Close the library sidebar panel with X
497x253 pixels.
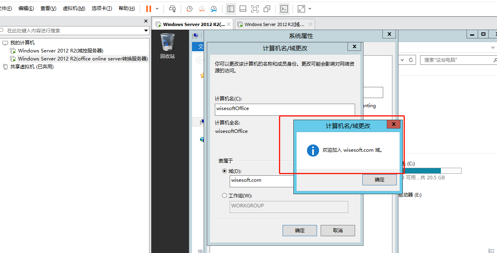(x=146, y=21)
